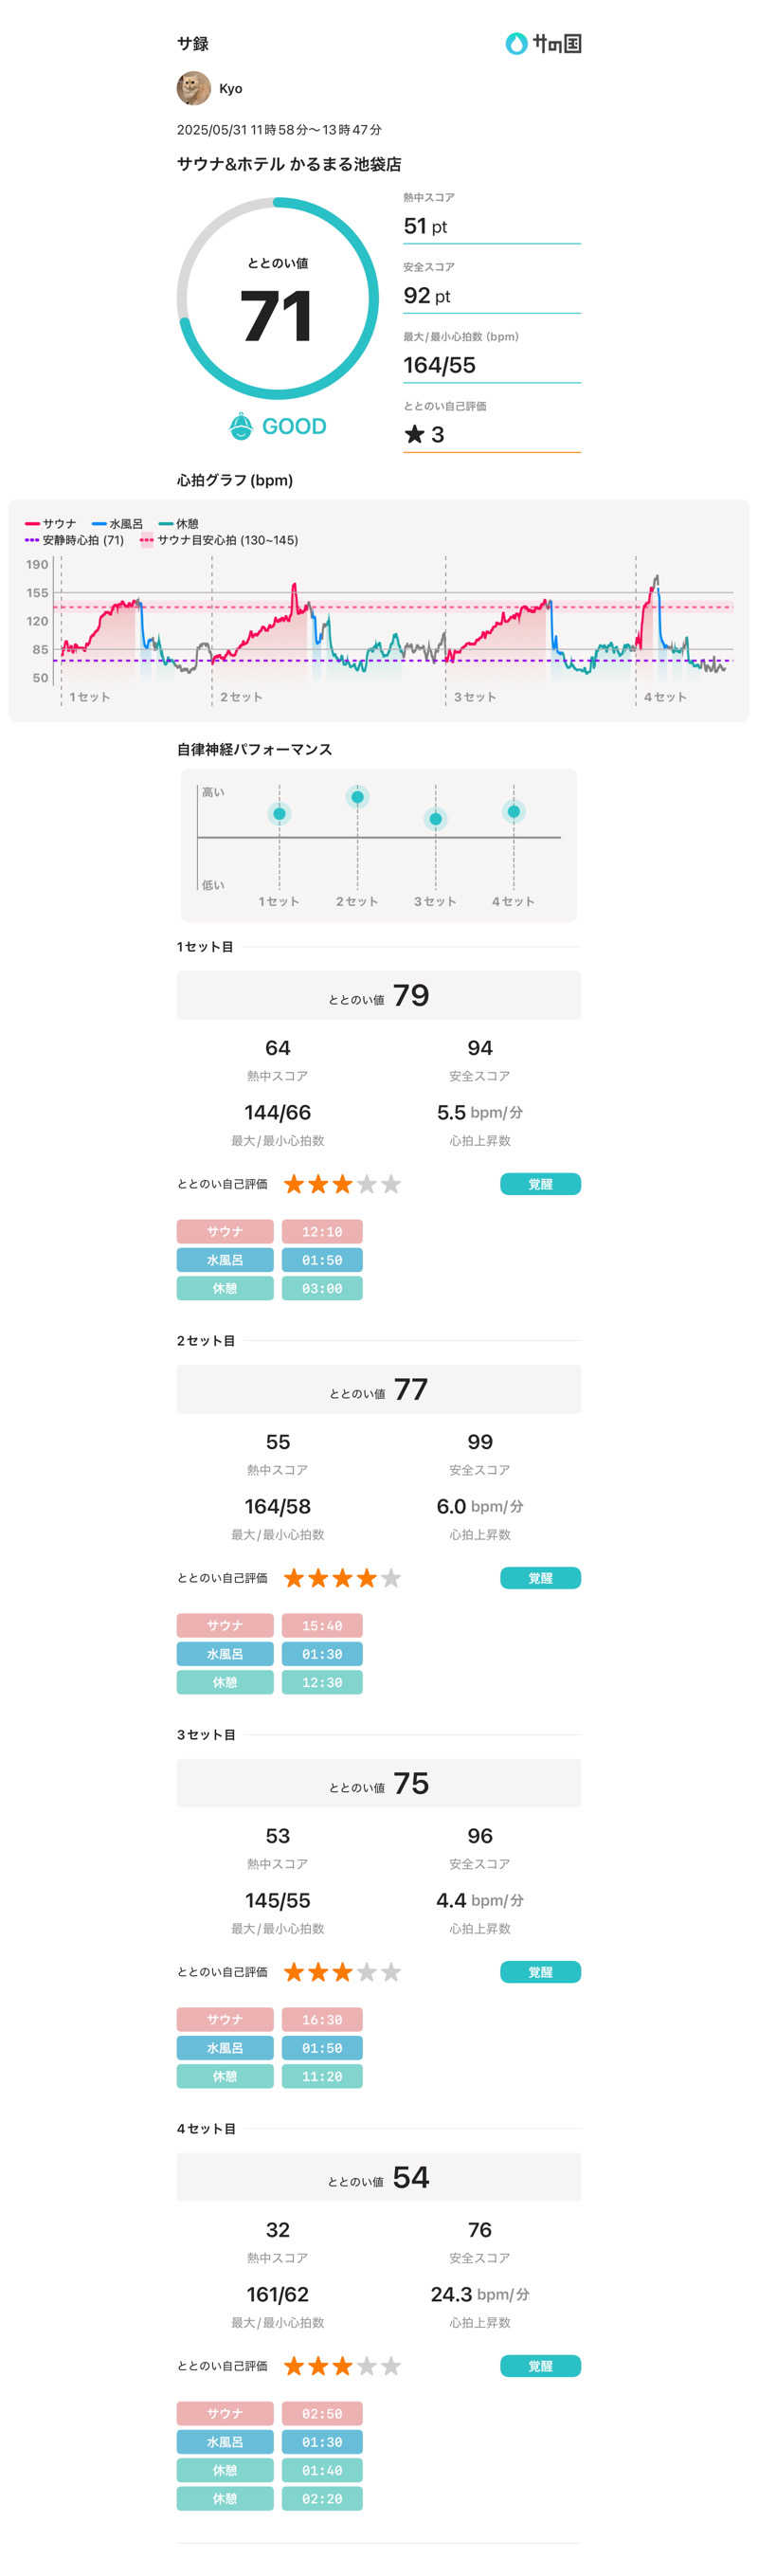Viewport: 758px width, 2576px height.
Task: Select the 1セット dot in 自律神経パフォーマンス chart
Action: tap(279, 814)
